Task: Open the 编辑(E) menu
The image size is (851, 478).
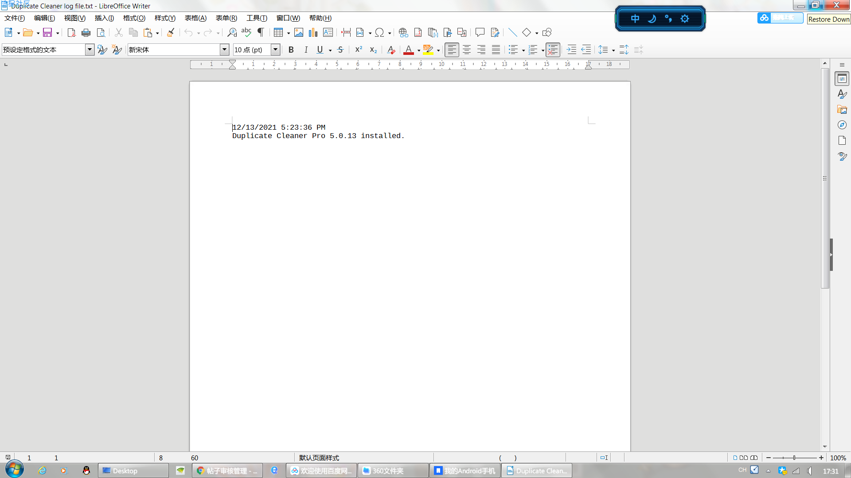Action: pos(44,18)
